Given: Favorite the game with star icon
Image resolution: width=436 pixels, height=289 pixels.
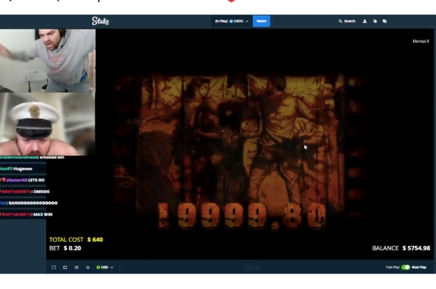Looking at the screenshot, I should 88,267.
